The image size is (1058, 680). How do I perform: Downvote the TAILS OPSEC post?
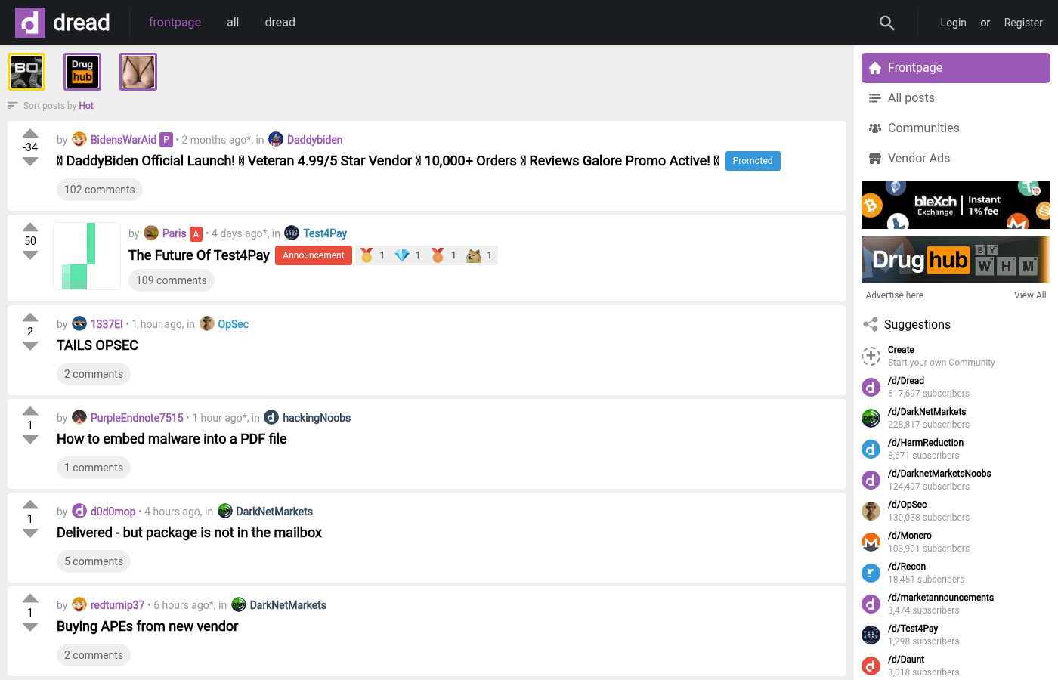30,346
